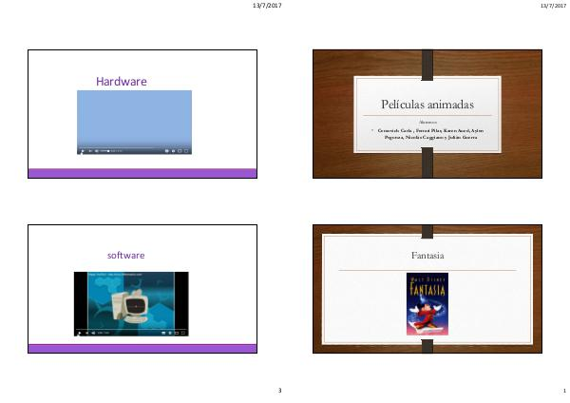The width and height of the screenshot is (570, 403).
Task: Enter fullscreen on the software video
Action: pos(182,333)
